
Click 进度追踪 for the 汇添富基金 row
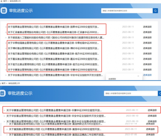coord(147,32)
